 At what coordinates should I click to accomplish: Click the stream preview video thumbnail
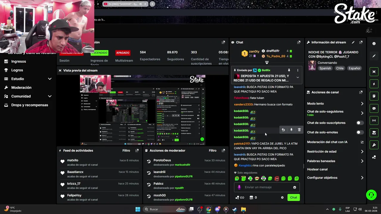click(x=143, y=110)
